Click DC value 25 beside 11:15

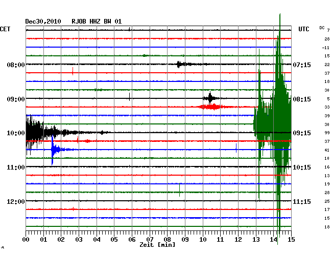[327, 201]
